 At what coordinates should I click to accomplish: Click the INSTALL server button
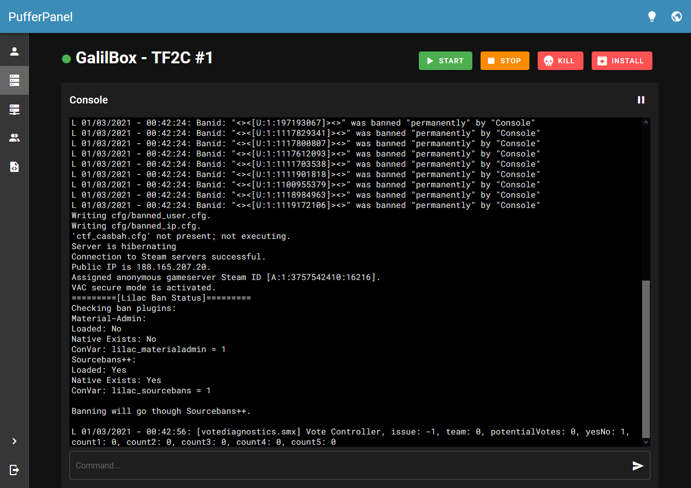pos(622,61)
